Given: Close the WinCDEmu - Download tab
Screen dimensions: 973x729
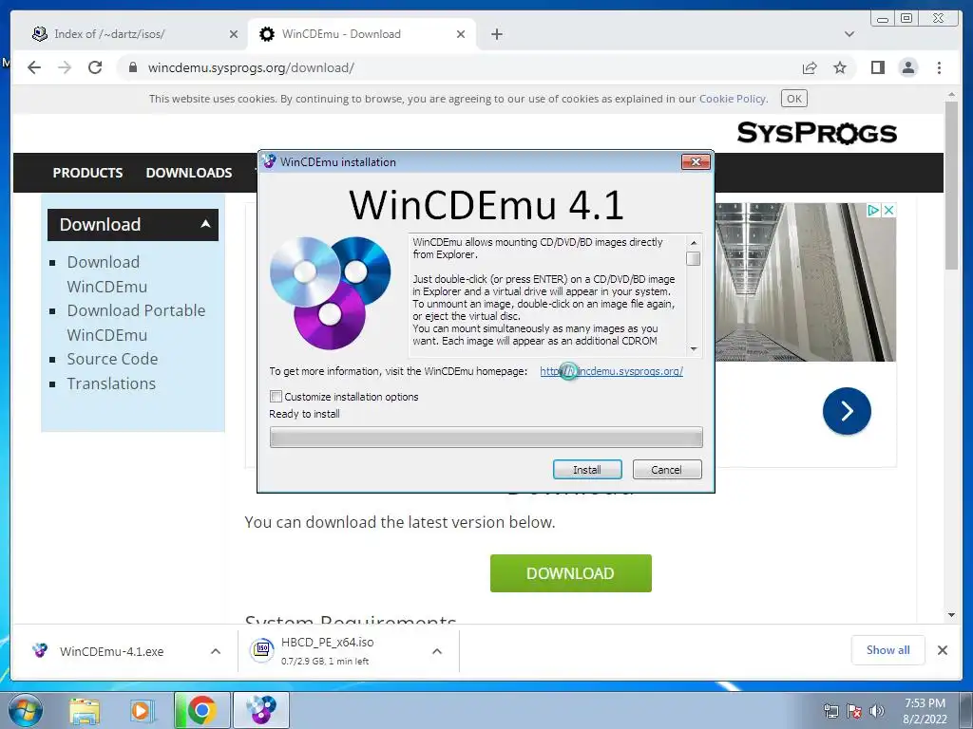Looking at the screenshot, I should pos(461,34).
